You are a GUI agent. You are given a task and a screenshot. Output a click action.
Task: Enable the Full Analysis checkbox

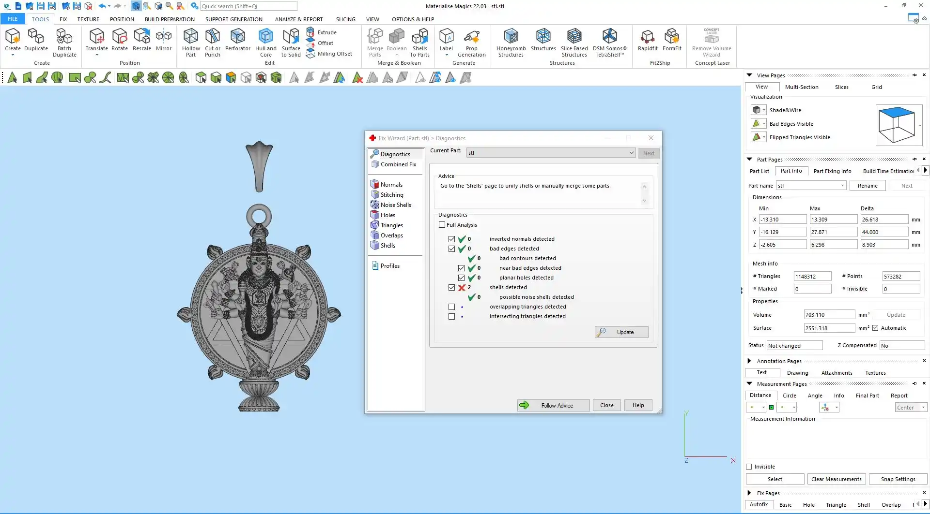[x=442, y=225]
